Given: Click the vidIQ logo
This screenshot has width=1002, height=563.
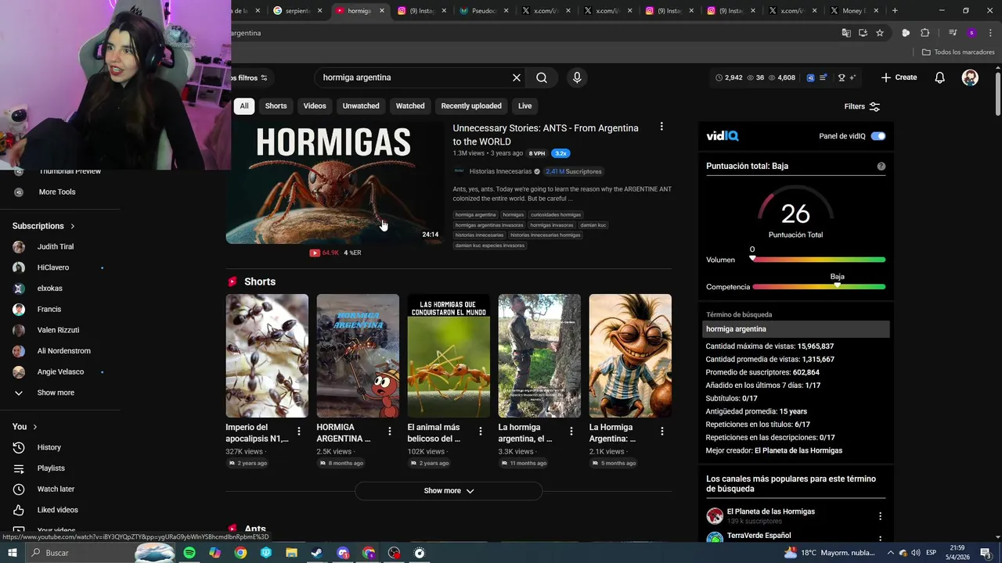Looking at the screenshot, I should click(x=722, y=136).
